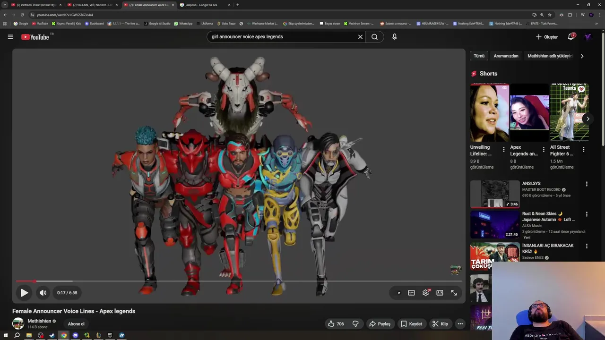605x340 pixels.
Task: Play the paused video
Action: click(24, 293)
